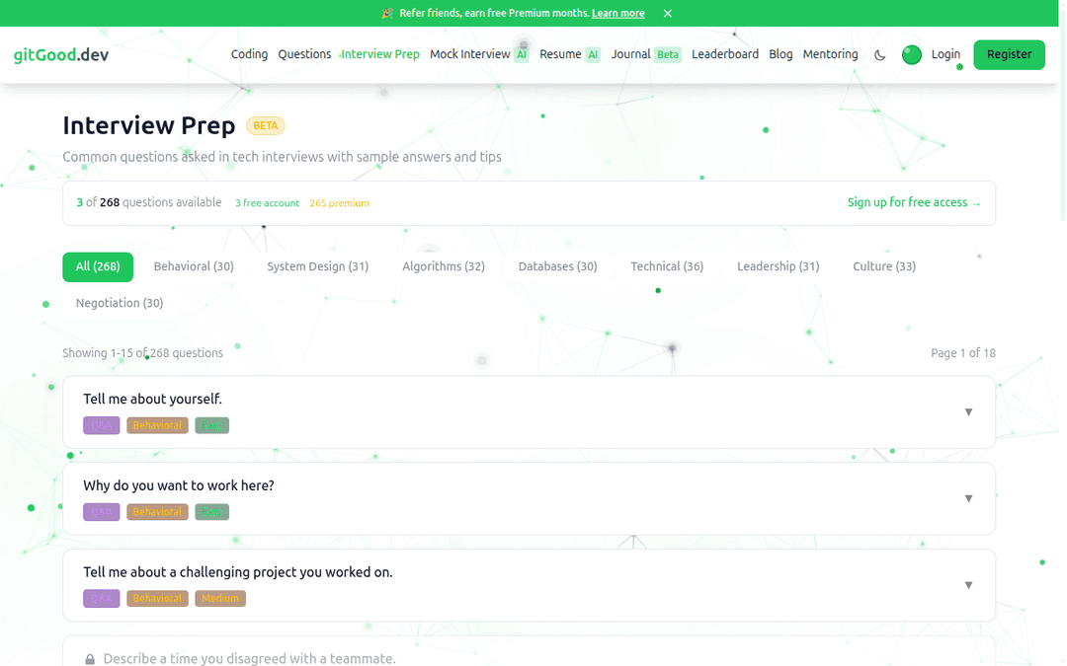
Task: Click the lock icon on the disagreed-teammate question
Action: (90, 659)
